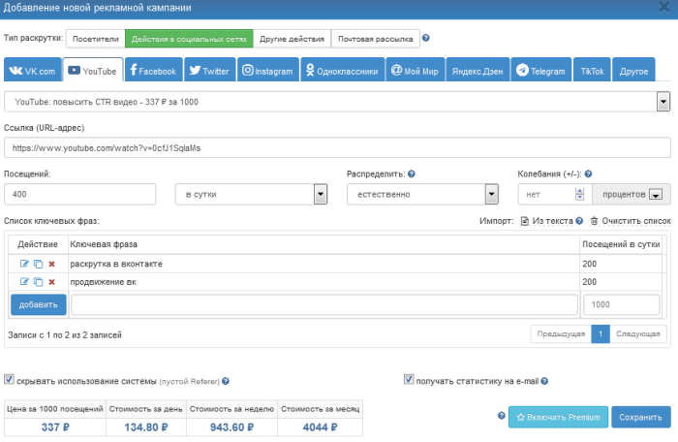Delete the 'продвижение вк' keyword row
Viewport: 678px width, 442px height.
[51, 282]
